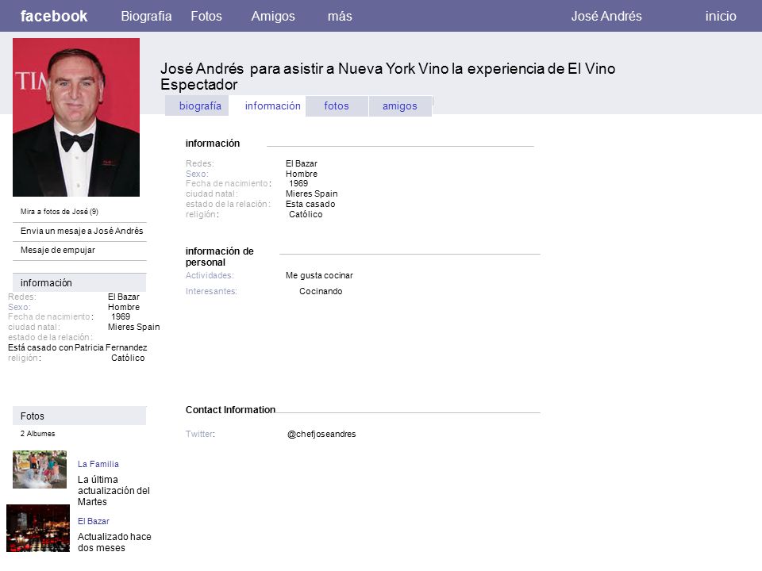Open the amigos profile tab
This screenshot has height=571, width=762.
(x=400, y=105)
